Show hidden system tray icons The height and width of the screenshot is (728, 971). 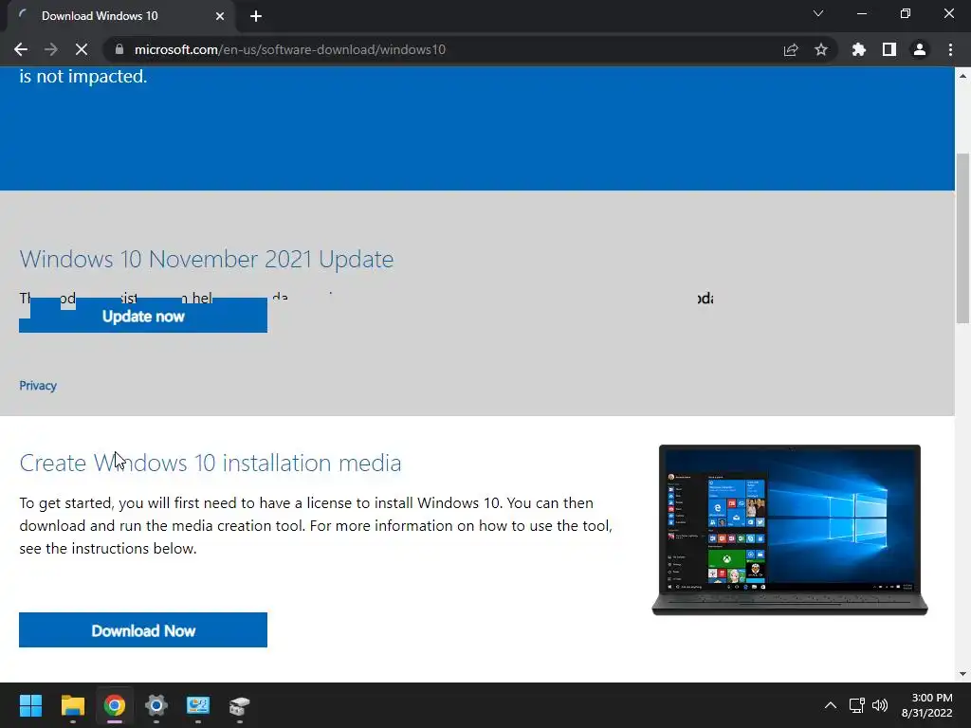[x=831, y=705]
